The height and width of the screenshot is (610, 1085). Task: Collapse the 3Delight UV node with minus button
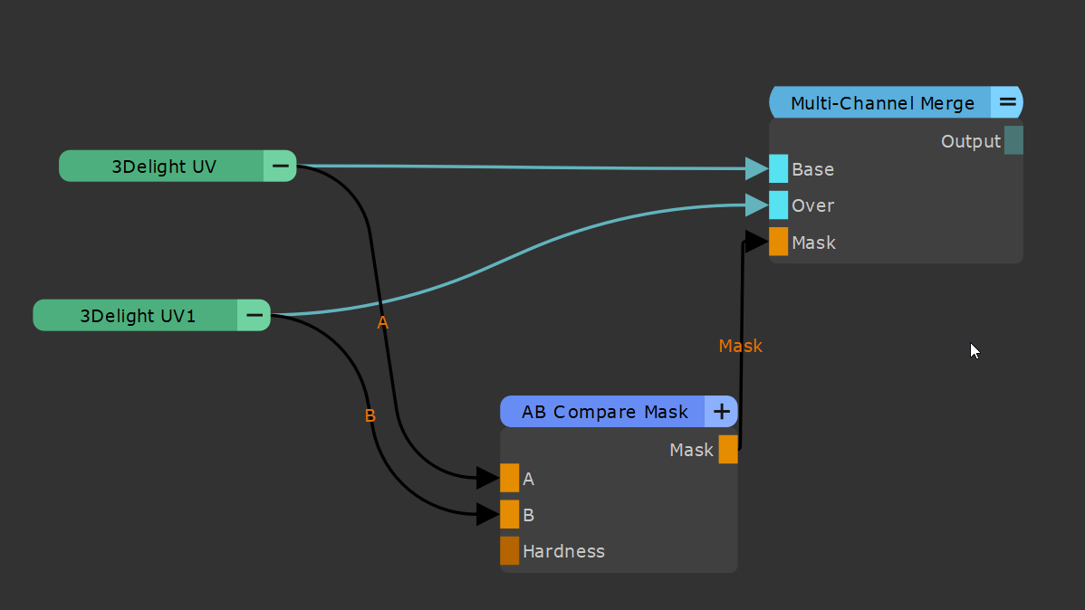point(281,167)
